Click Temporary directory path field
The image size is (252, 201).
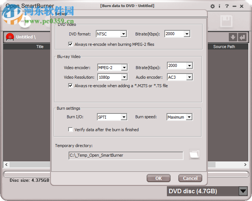126,156
